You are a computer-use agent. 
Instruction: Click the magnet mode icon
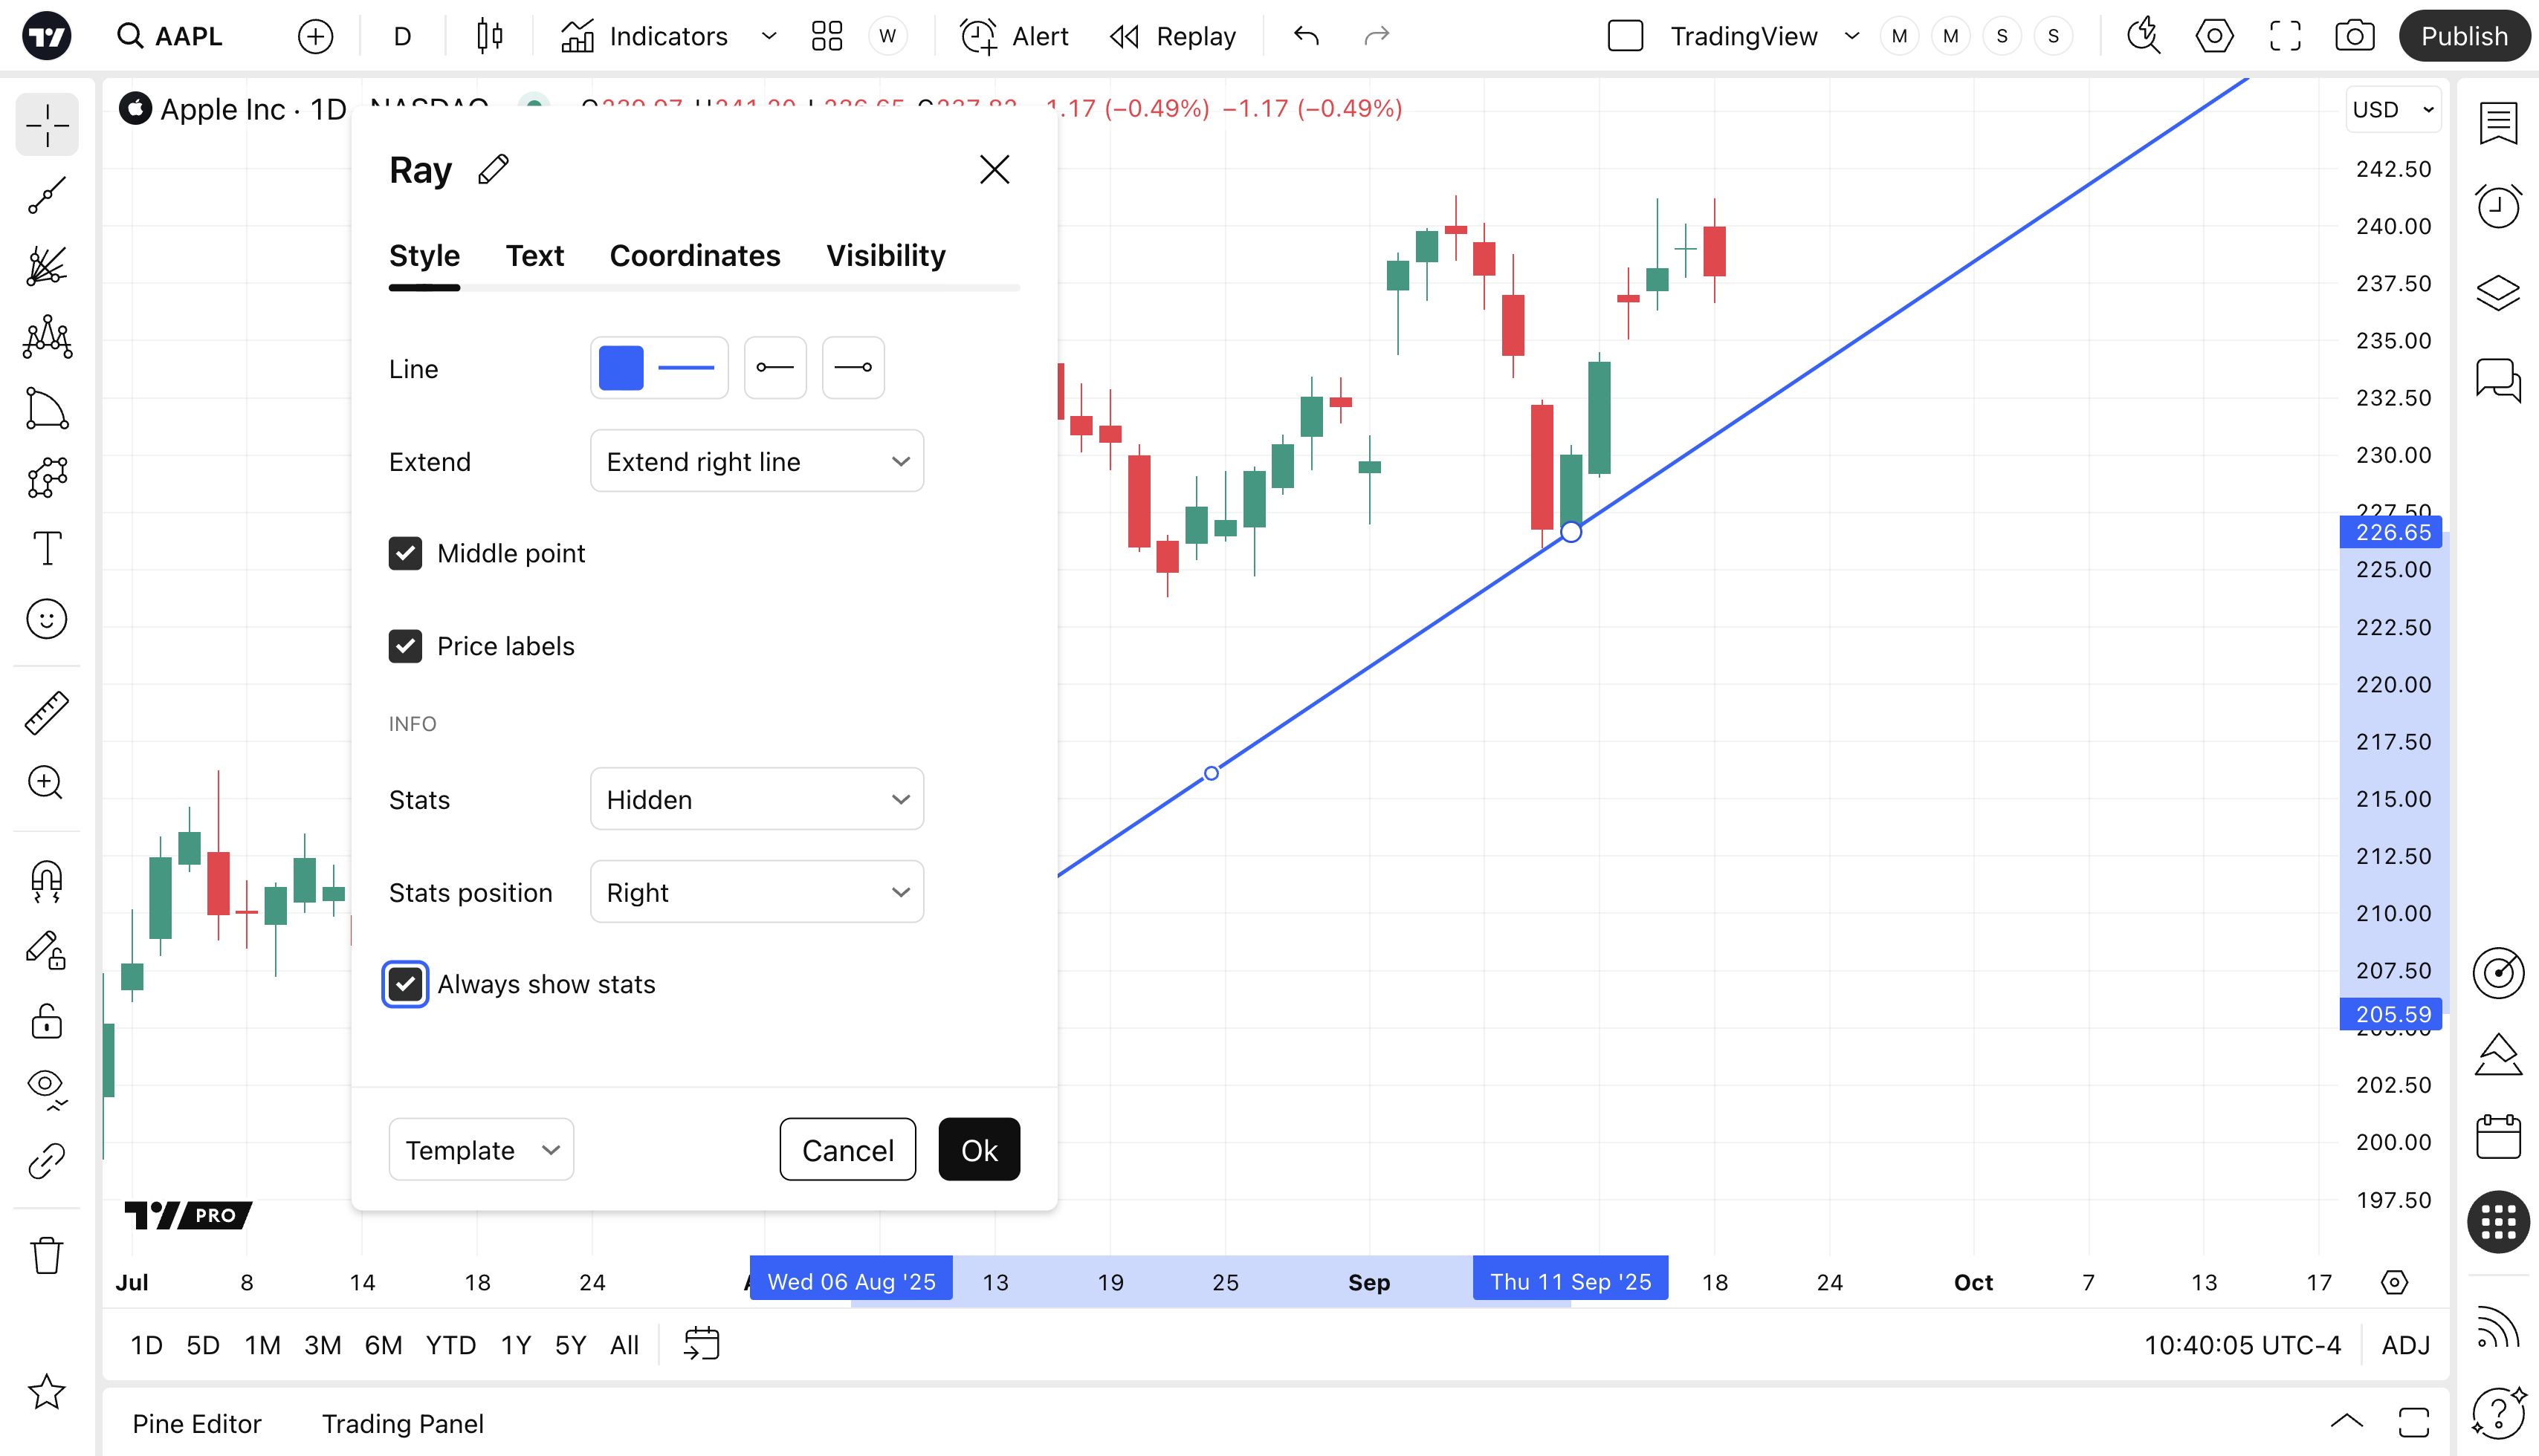46,881
